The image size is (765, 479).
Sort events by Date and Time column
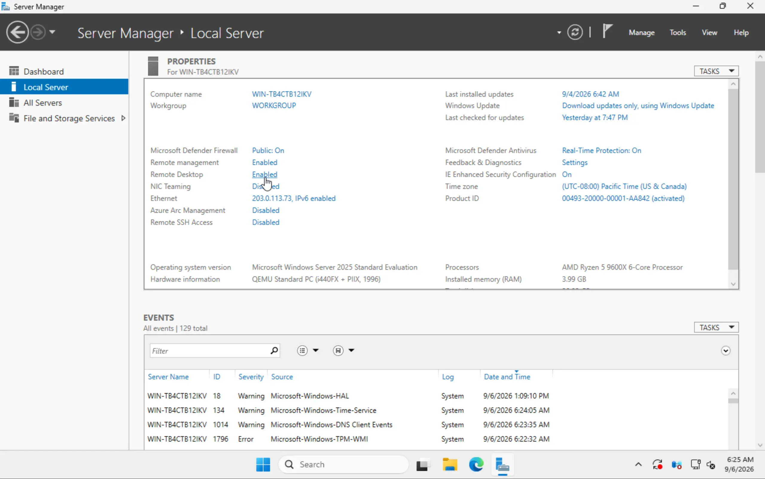point(507,377)
